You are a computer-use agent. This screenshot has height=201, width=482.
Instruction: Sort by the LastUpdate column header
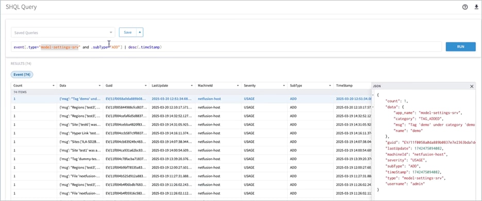(160, 86)
